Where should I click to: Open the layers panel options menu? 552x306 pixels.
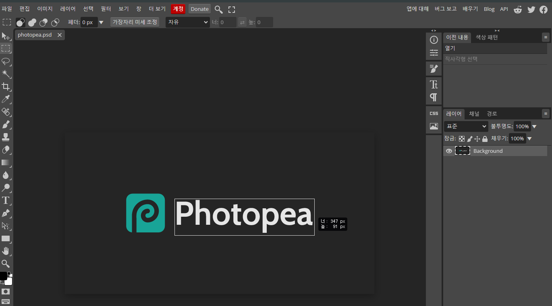coord(546,114)
